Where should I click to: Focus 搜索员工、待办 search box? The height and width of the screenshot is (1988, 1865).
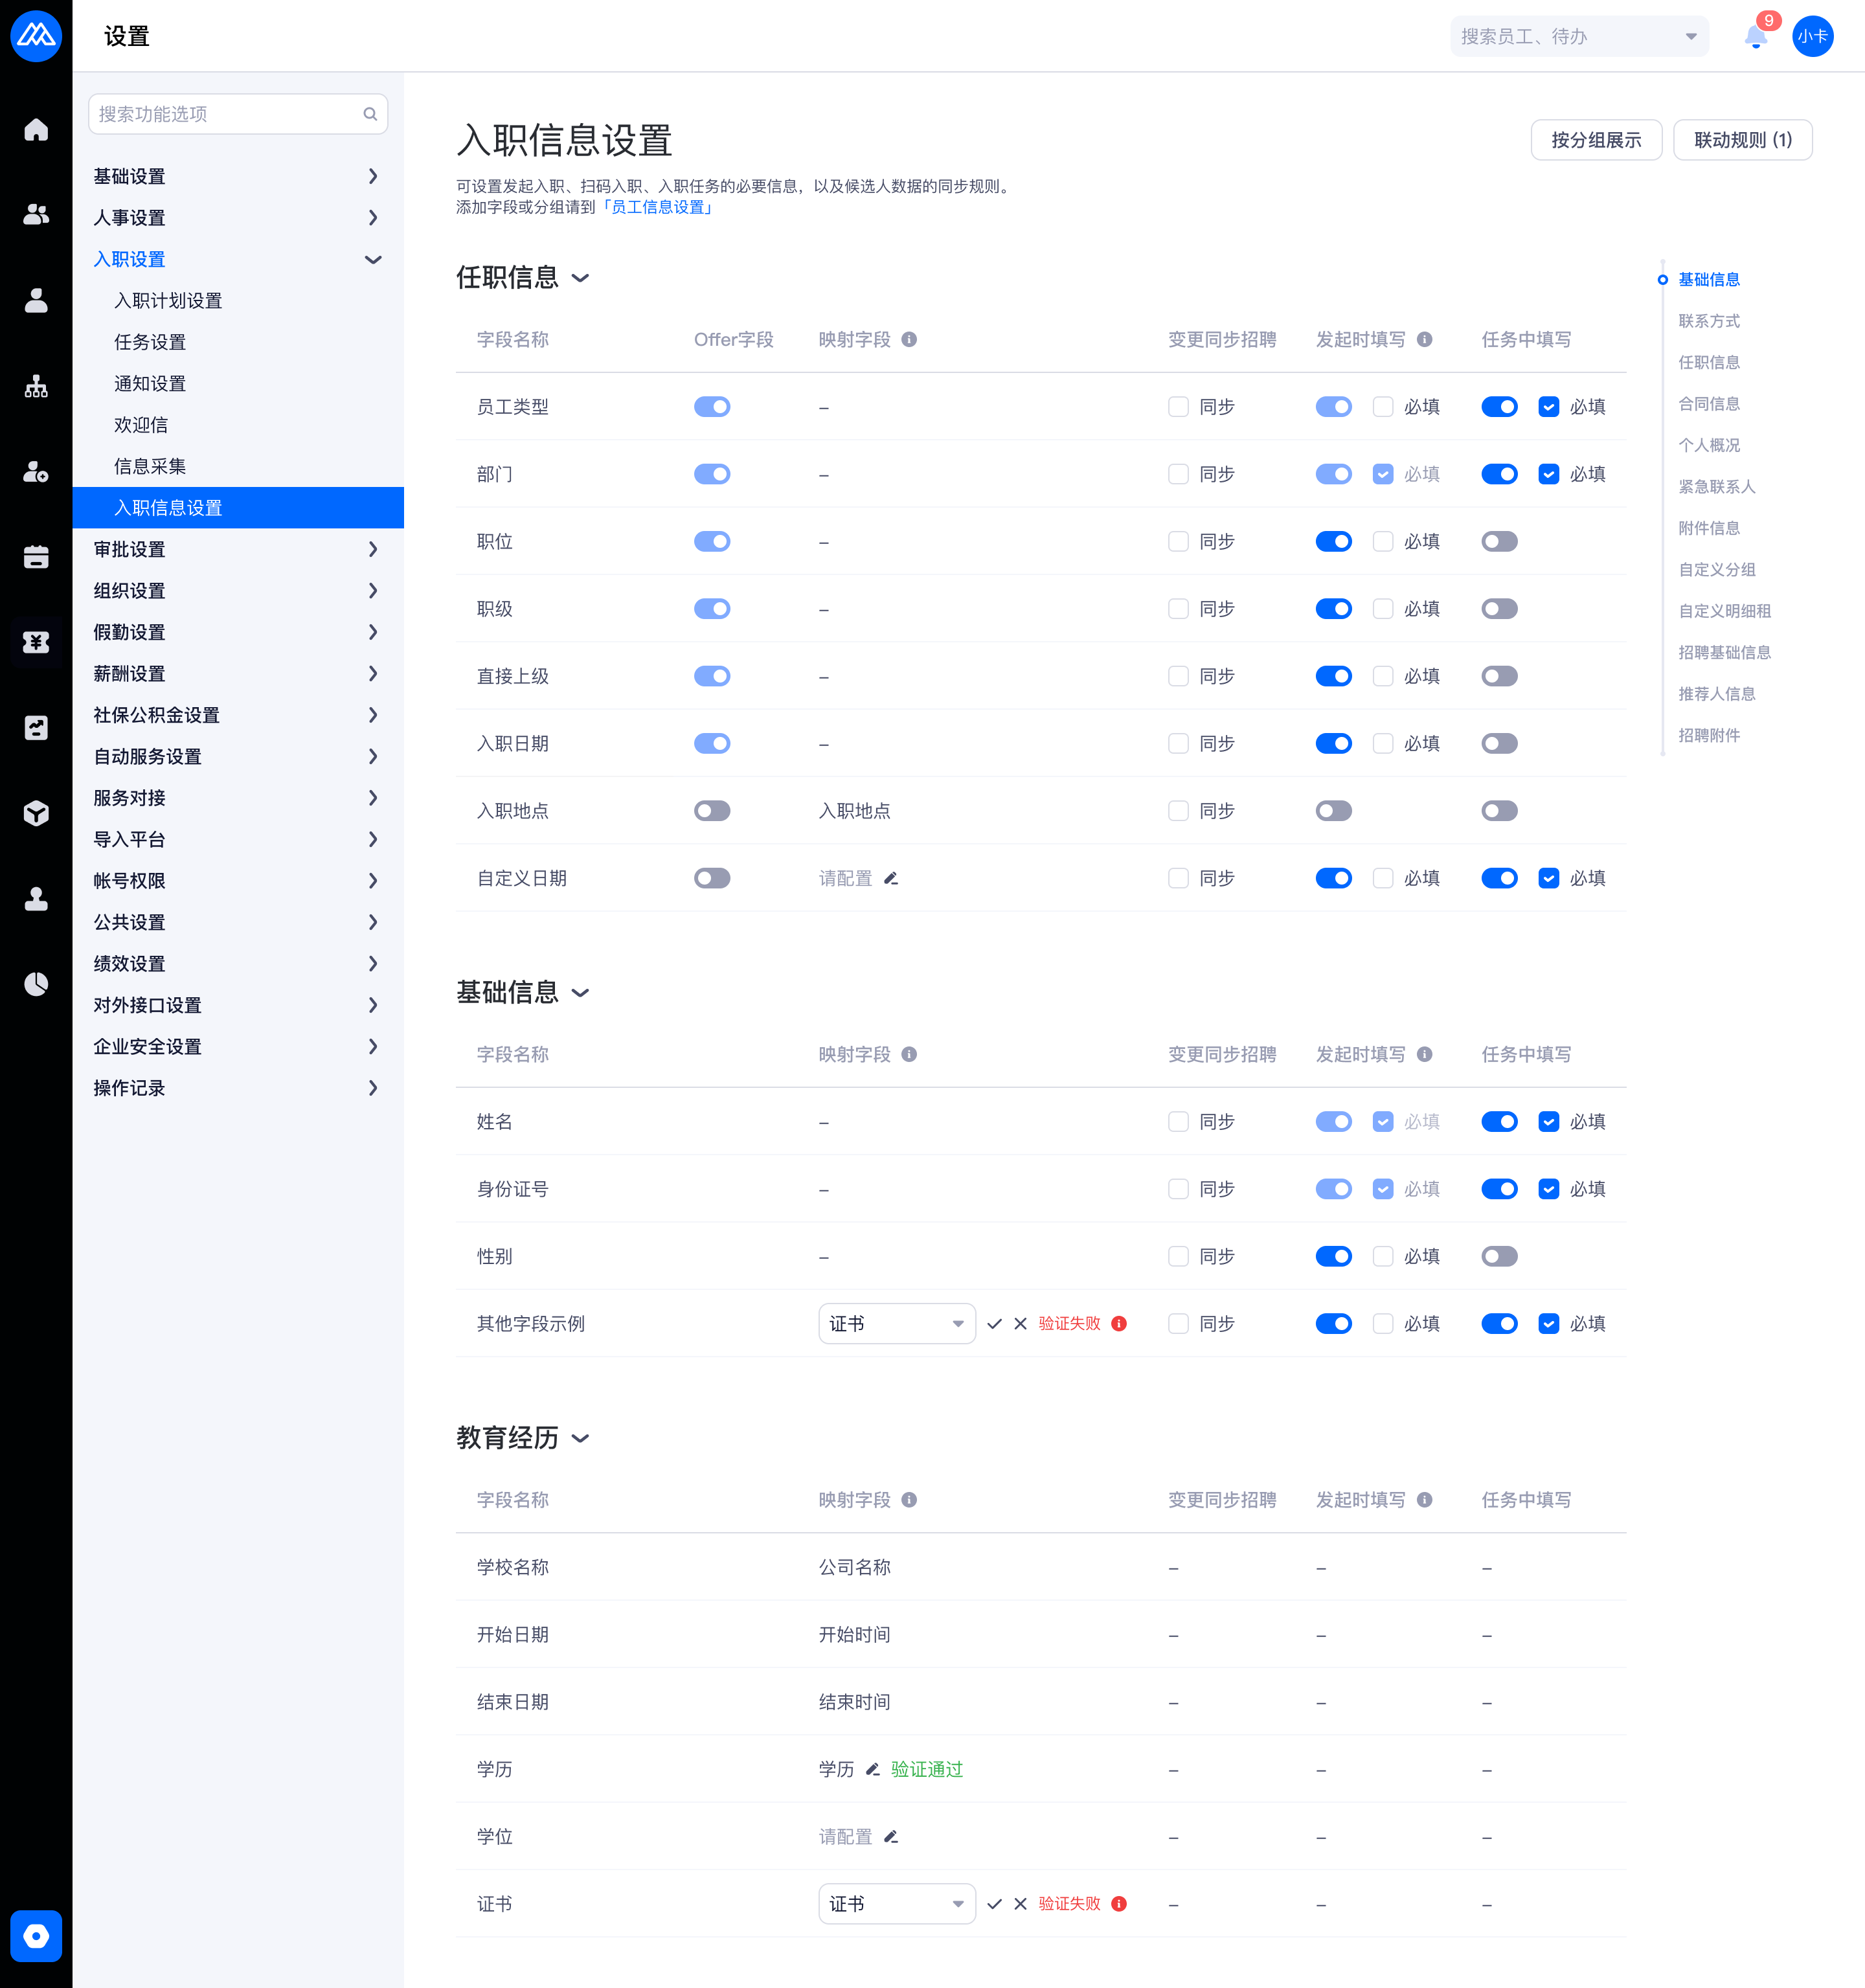click(1579, 37)
